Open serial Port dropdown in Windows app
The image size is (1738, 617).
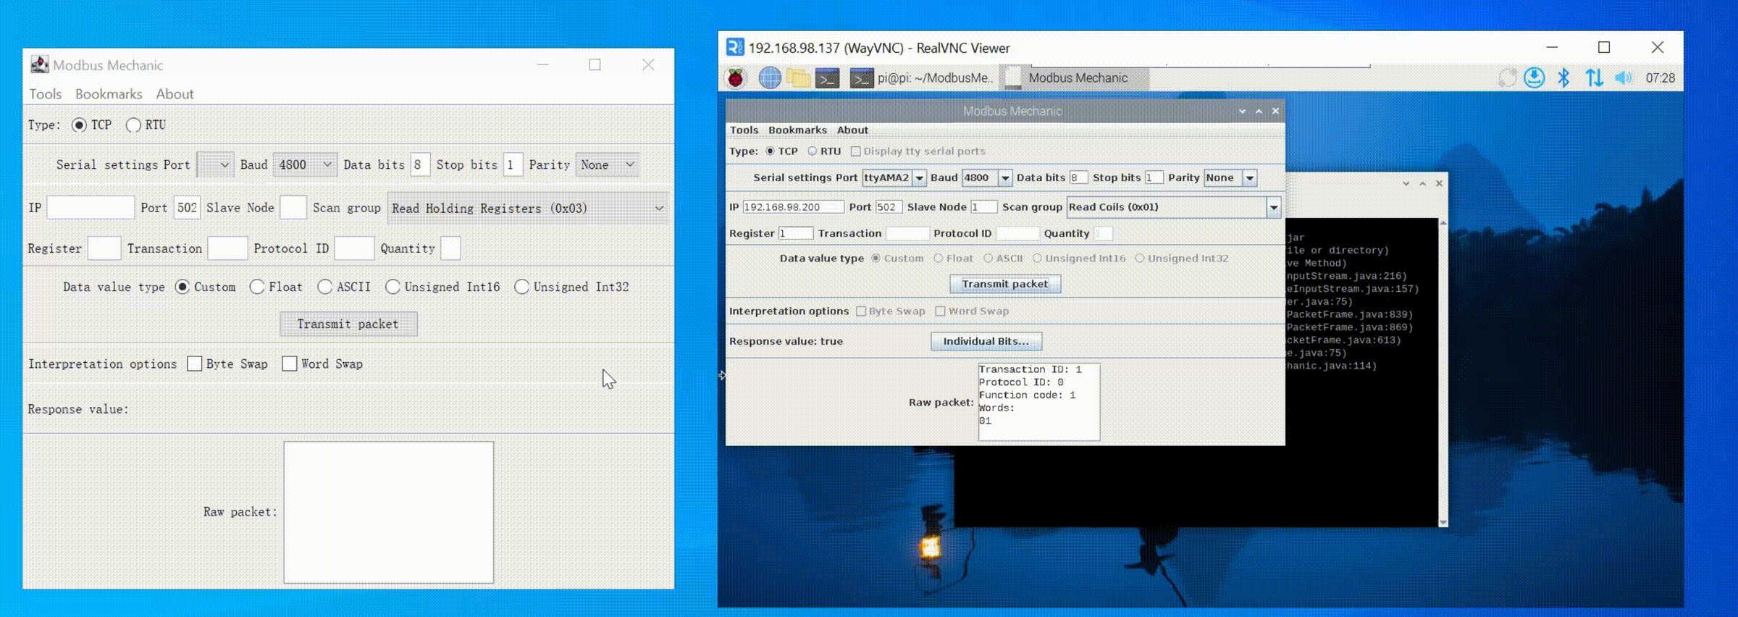click(215, 164)
